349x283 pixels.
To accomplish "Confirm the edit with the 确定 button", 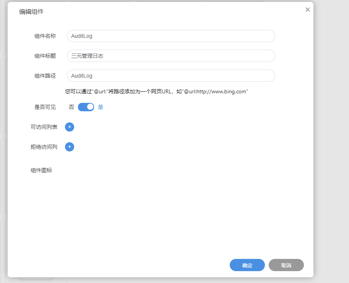I will (247, 265).
